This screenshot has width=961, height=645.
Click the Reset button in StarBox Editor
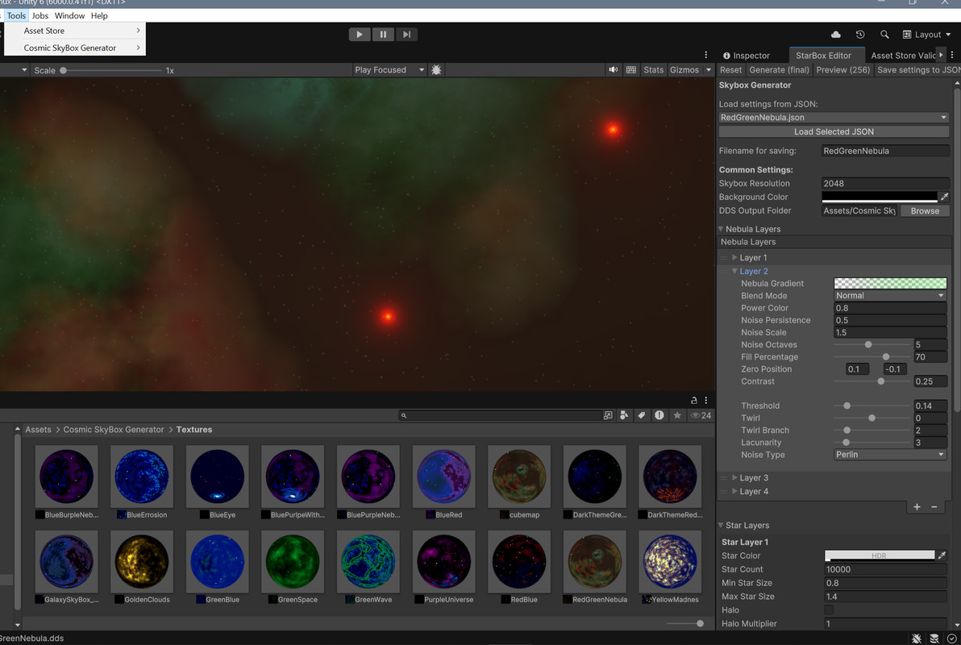tap(730, 70)
